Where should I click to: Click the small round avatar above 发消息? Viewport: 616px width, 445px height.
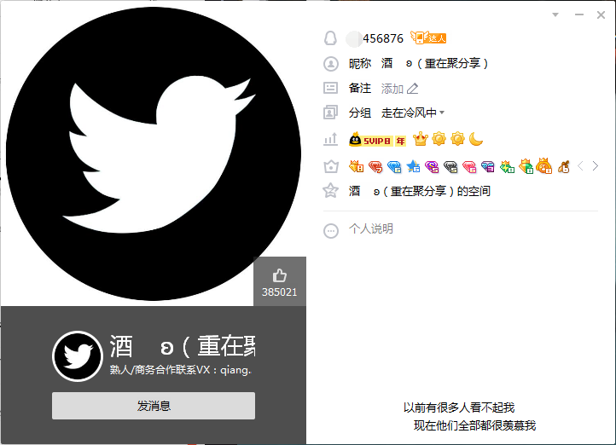pos(78,356)
